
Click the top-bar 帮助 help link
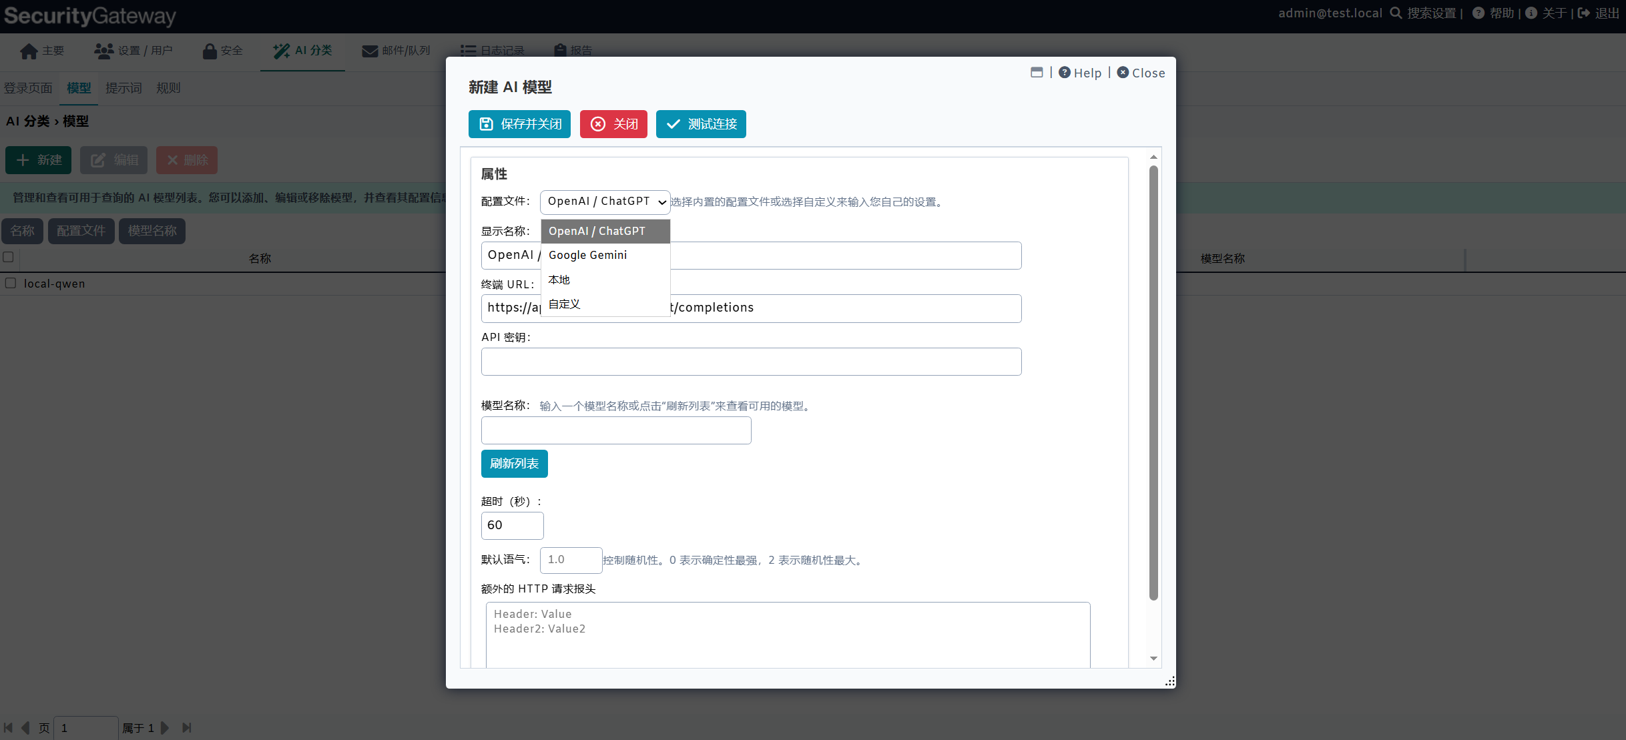[x=1493, y=13]
